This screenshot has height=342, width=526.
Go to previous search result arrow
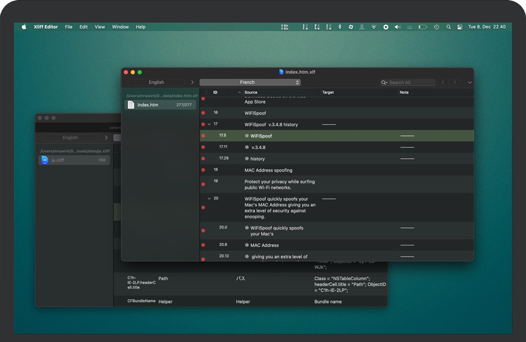coord(443,83)
